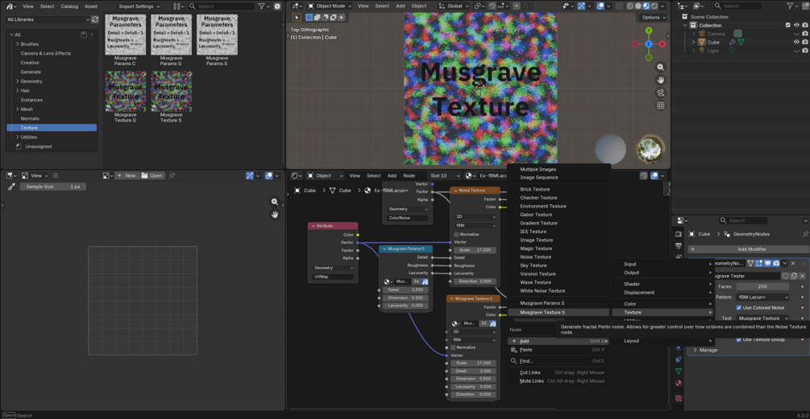Switch orthographic grid view icon in viewport
This screenshot has width=810, height=419.
tap(660, 105)
